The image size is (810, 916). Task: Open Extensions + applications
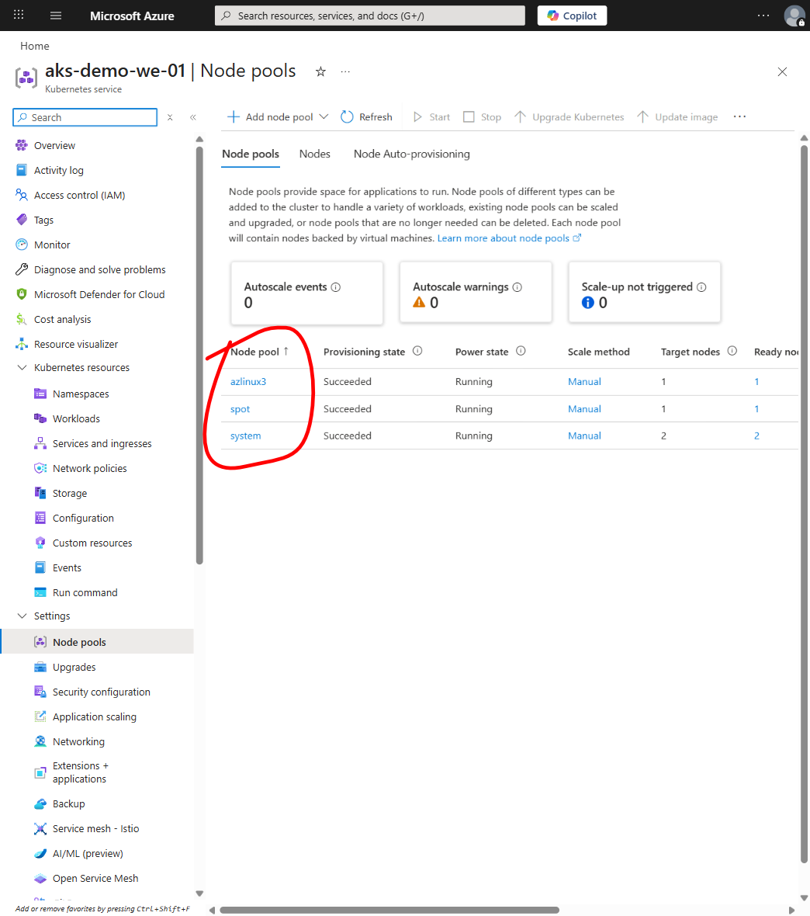point(80,772)
